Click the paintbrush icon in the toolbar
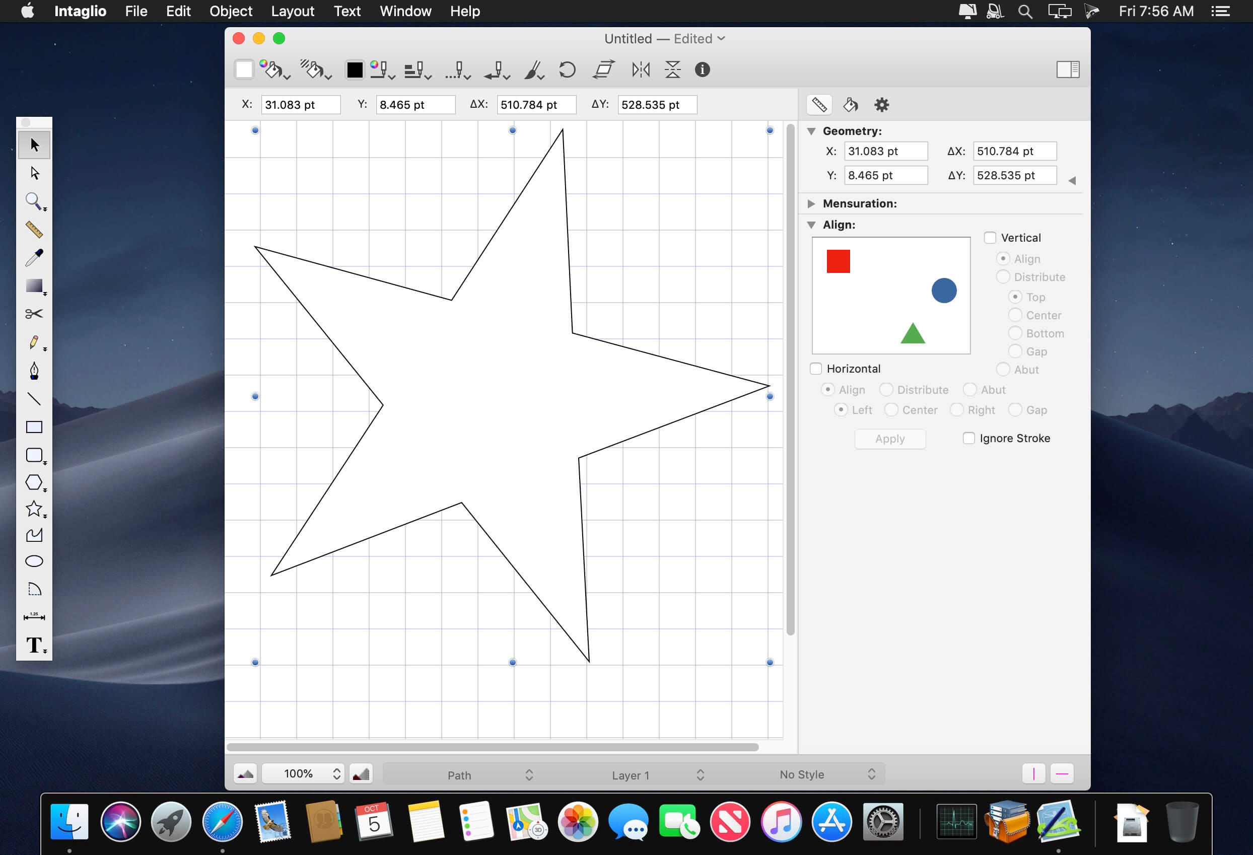The height and width of the screenshot is (855, 1253). pos(534,69)
